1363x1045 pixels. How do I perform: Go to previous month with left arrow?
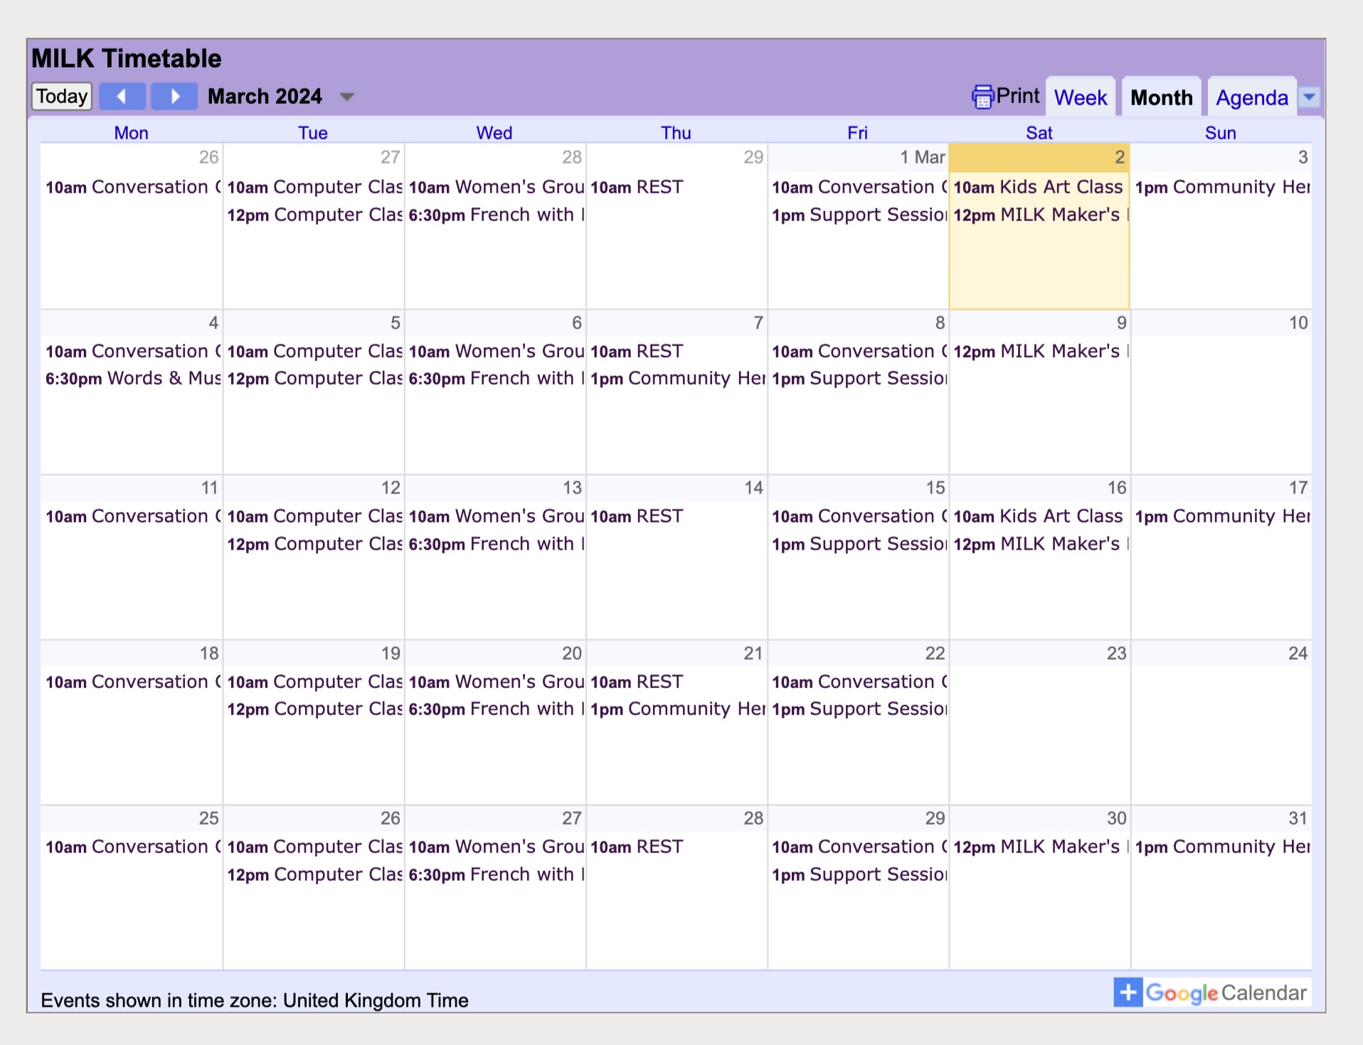(122, 96)
